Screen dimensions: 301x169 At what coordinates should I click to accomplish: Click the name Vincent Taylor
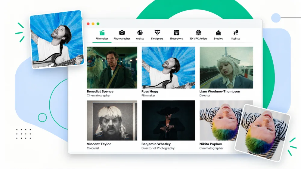click(99, 144)
